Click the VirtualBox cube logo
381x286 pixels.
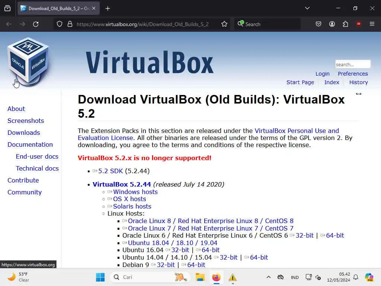point(28,61)
